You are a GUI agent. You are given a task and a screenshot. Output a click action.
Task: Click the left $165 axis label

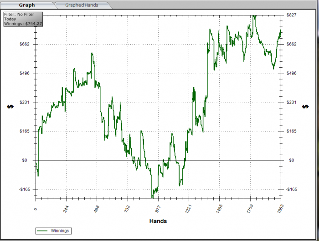[25, 131]
